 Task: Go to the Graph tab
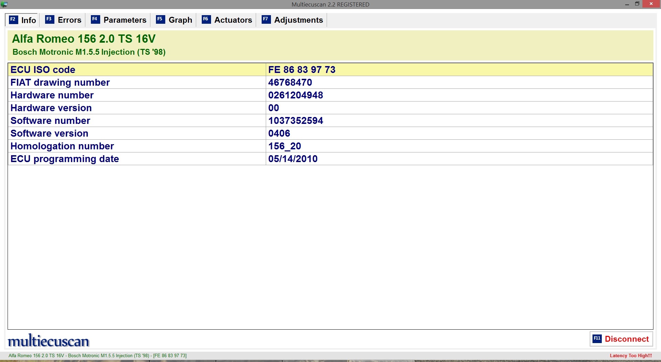tap(180, 20)
